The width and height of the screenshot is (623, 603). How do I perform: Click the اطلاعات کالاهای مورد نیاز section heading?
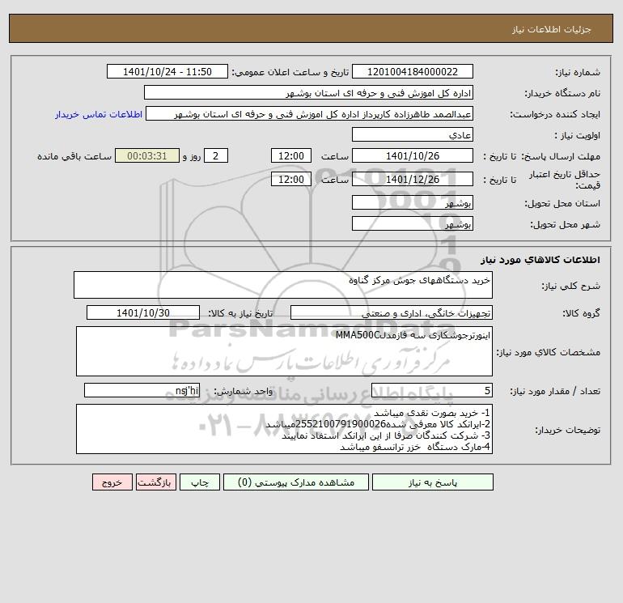pyautogui.click(x=540, y=260)
